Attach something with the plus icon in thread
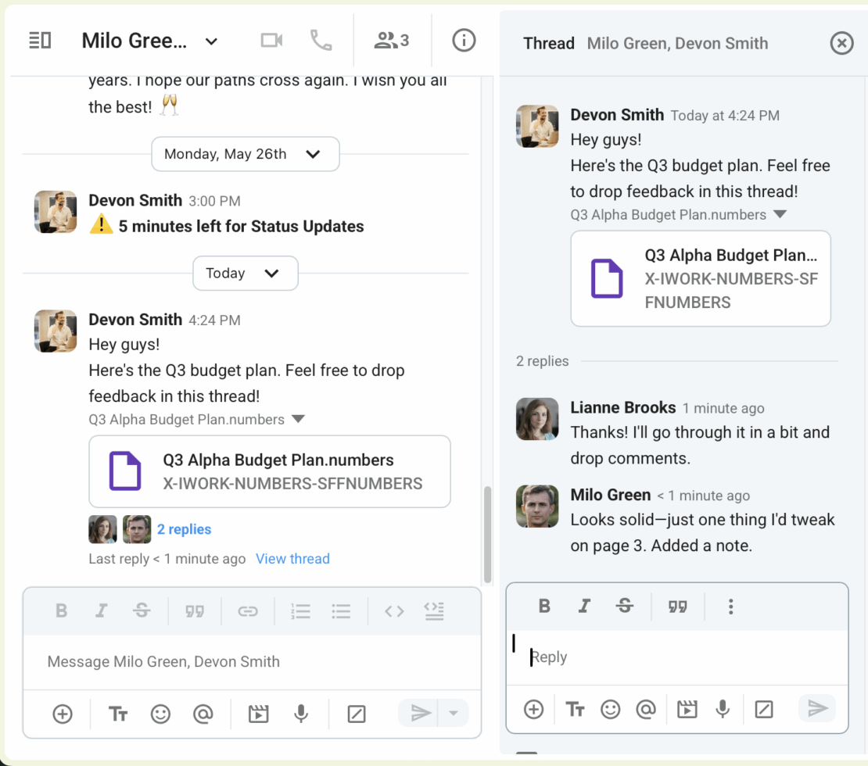This screenshot has height=766, width=868. [533, 709]
